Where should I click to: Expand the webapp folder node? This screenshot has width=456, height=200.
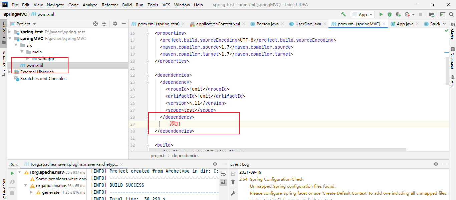[28, 59]
